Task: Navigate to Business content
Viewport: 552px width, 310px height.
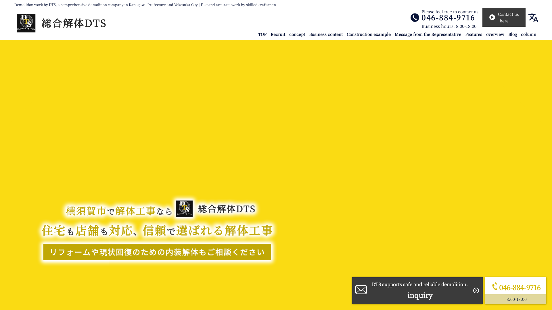Action: coord(326,34)
